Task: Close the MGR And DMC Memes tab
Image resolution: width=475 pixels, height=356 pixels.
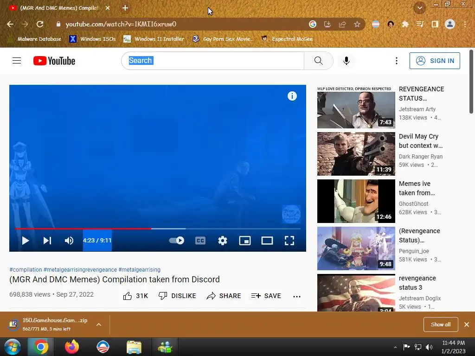Action: (x=108, y=8)
